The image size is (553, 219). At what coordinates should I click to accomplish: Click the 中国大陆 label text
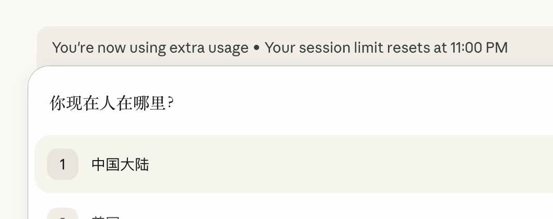click(x=120, y=165)
